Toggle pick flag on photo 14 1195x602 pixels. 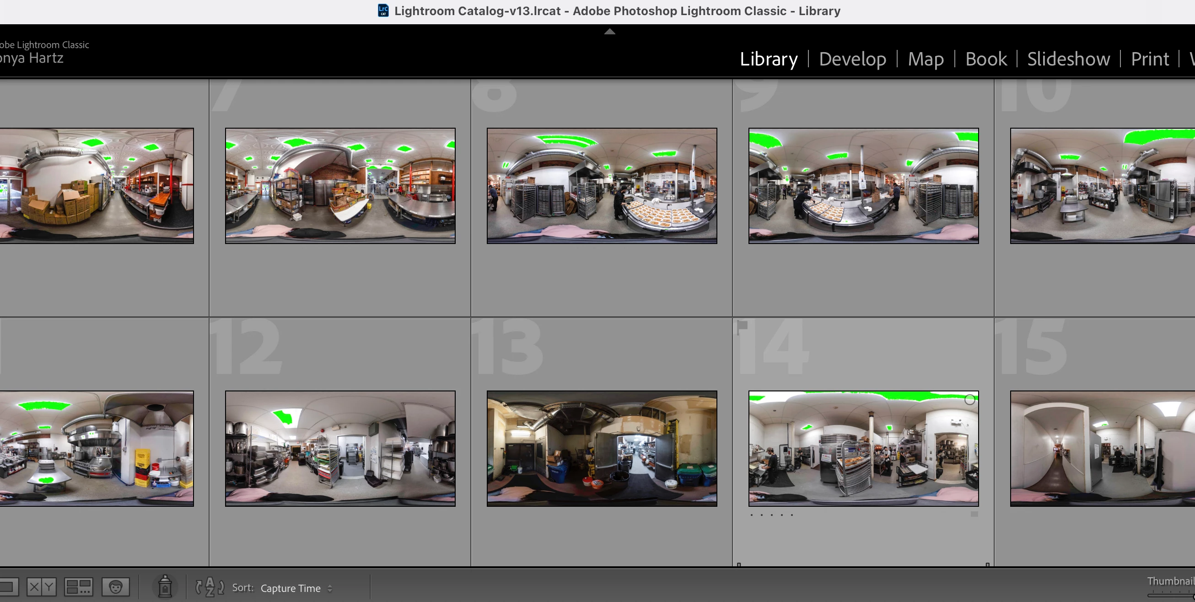pyautogui.click(x=742, y=326)
